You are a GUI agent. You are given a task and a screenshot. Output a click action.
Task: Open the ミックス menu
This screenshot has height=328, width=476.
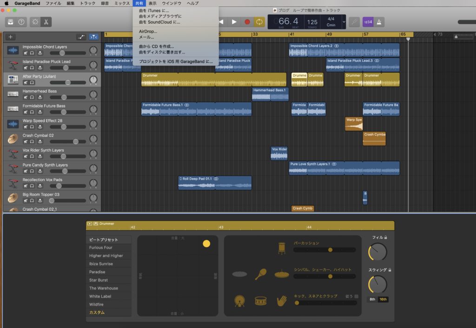tap(122, 3)
